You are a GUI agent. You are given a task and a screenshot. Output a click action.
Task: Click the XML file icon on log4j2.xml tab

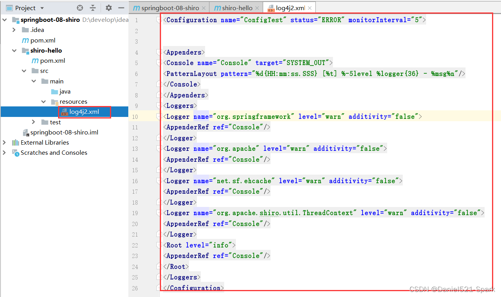click(x=271, y=8)
